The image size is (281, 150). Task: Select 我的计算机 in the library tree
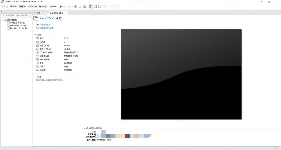(x=12, y=20)
